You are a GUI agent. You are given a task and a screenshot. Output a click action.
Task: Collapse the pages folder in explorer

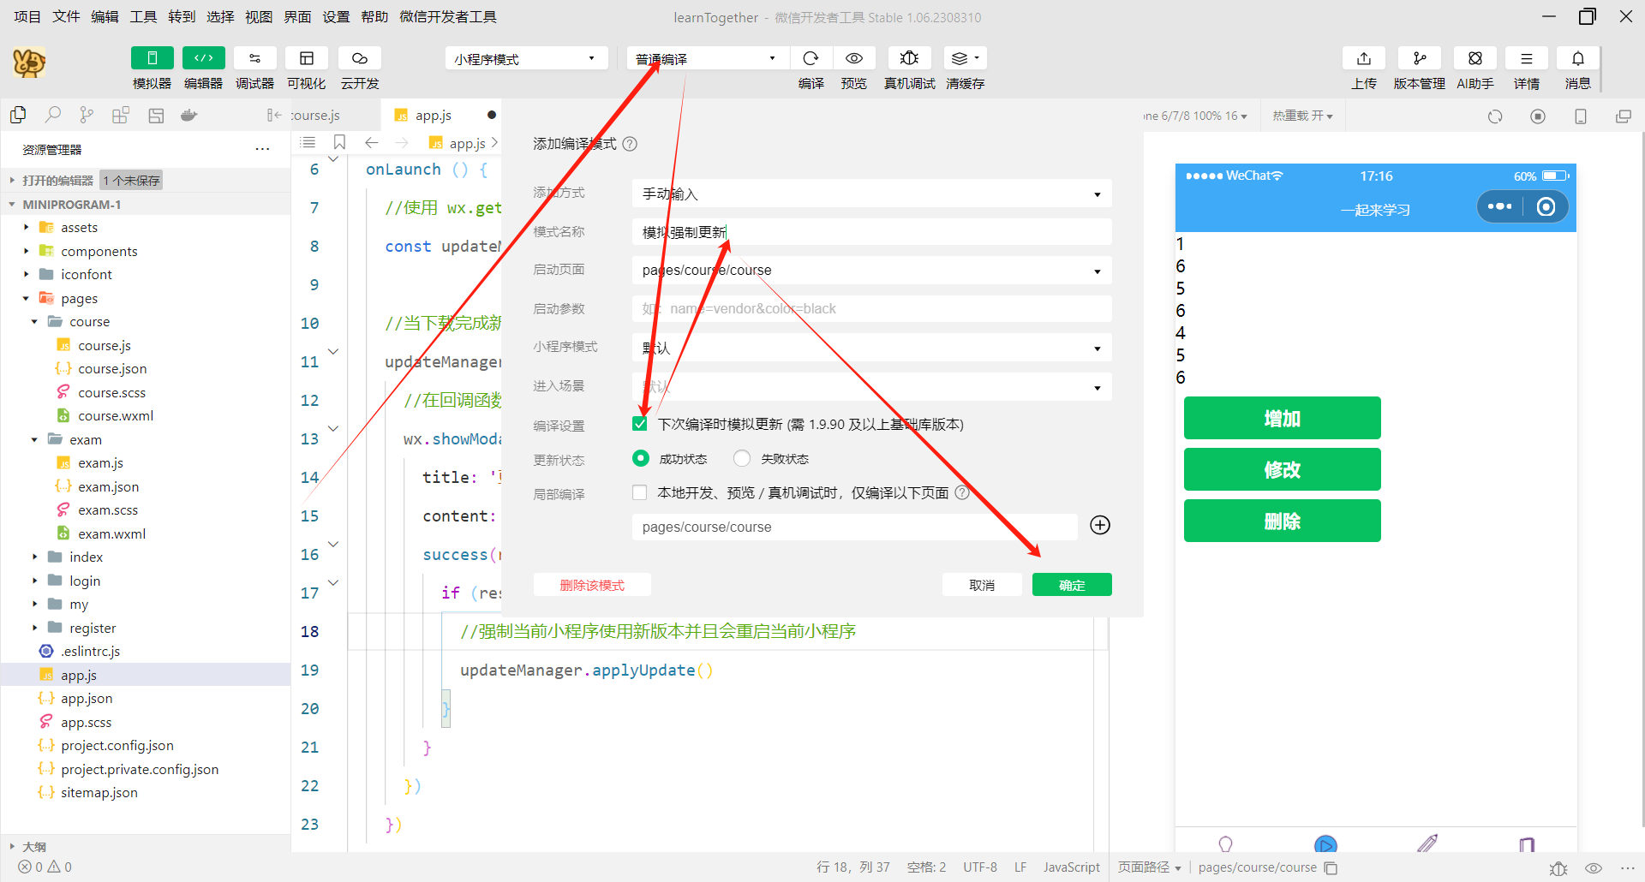[27, 298]
